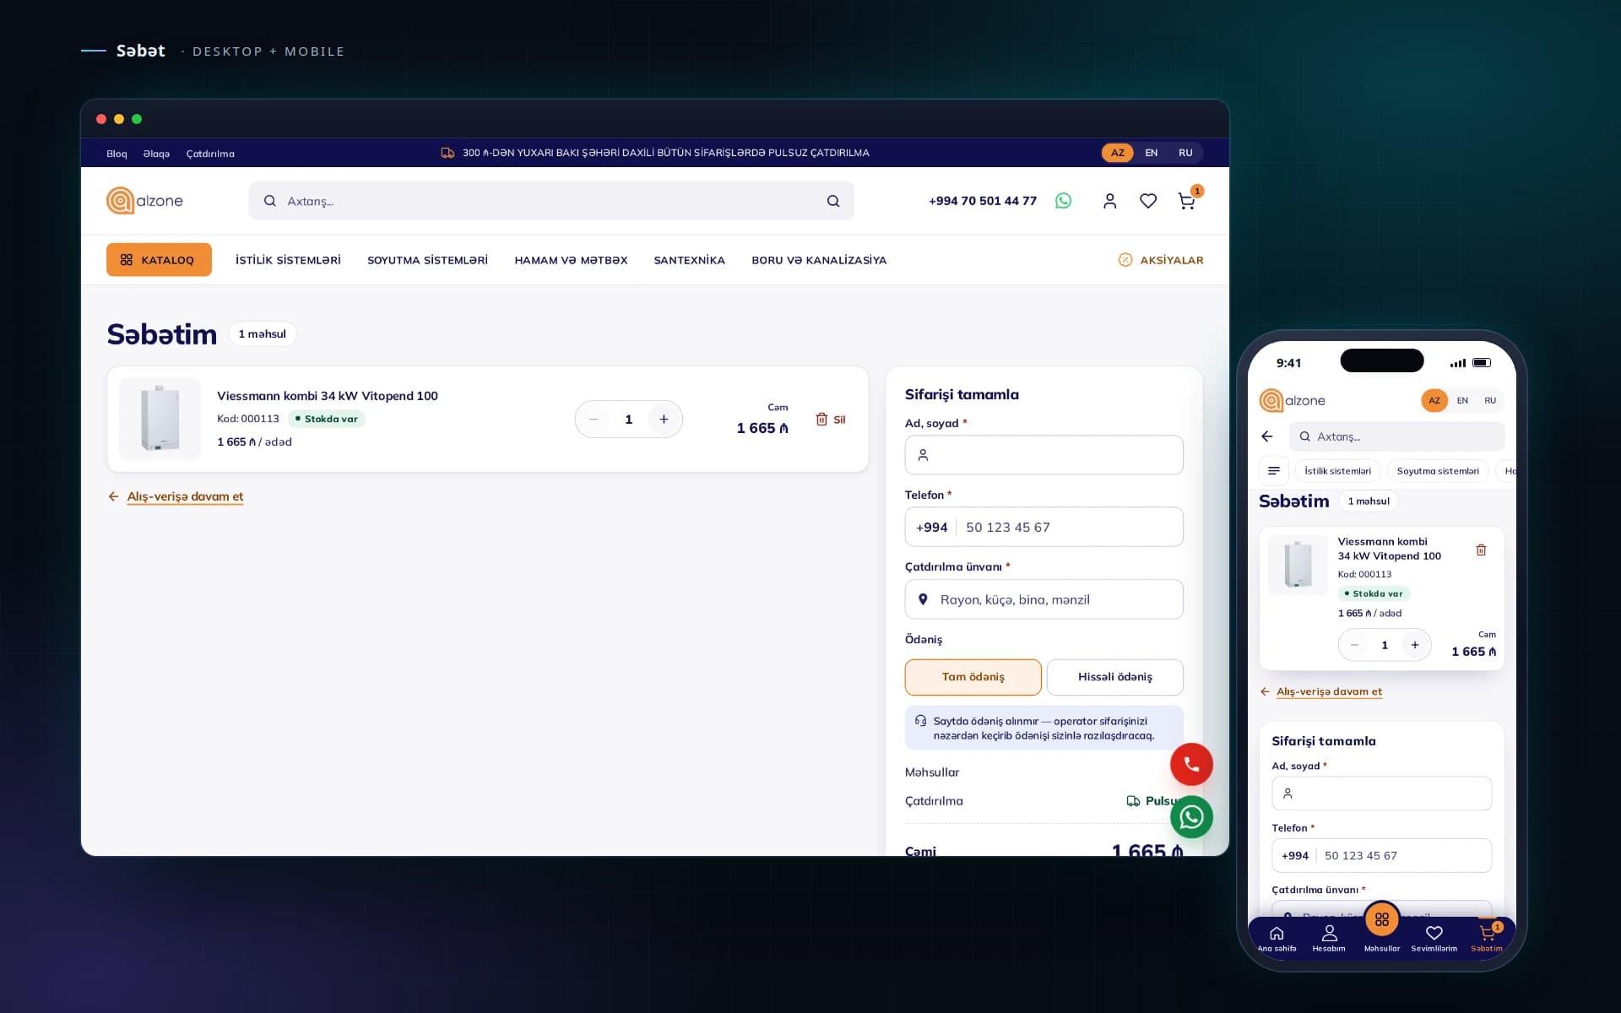Screen dimensions: 1621x1013
Task: Switch desktop language to AZ
Action: [1117, 153]
